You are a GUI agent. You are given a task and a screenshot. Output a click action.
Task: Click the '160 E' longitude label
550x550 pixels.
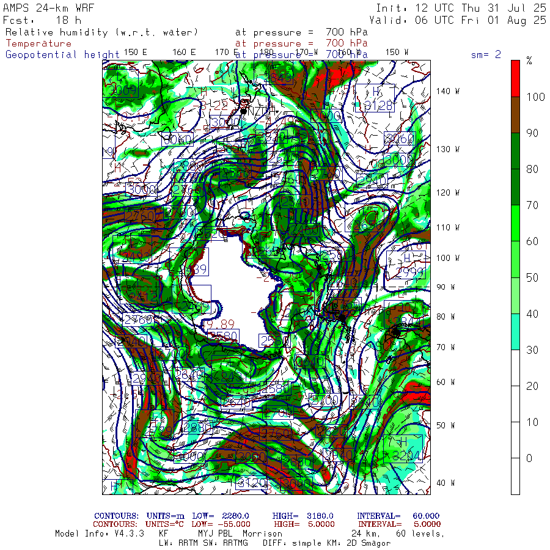[x=184, y=53]
